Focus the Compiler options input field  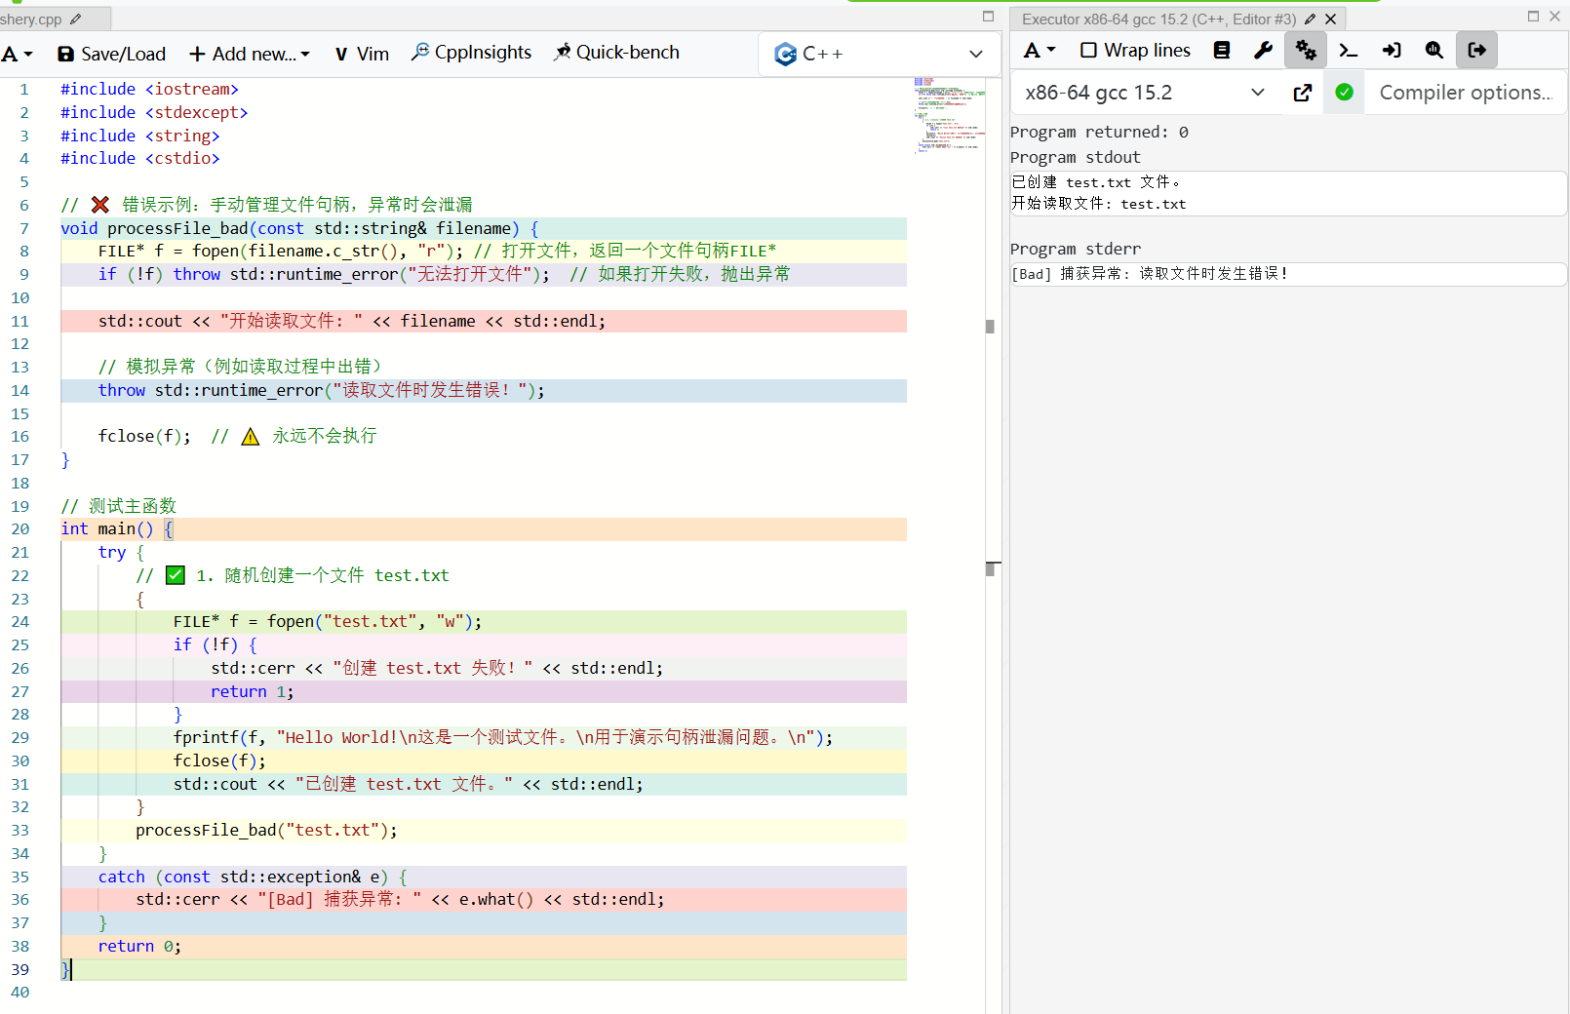[1465, 93]
